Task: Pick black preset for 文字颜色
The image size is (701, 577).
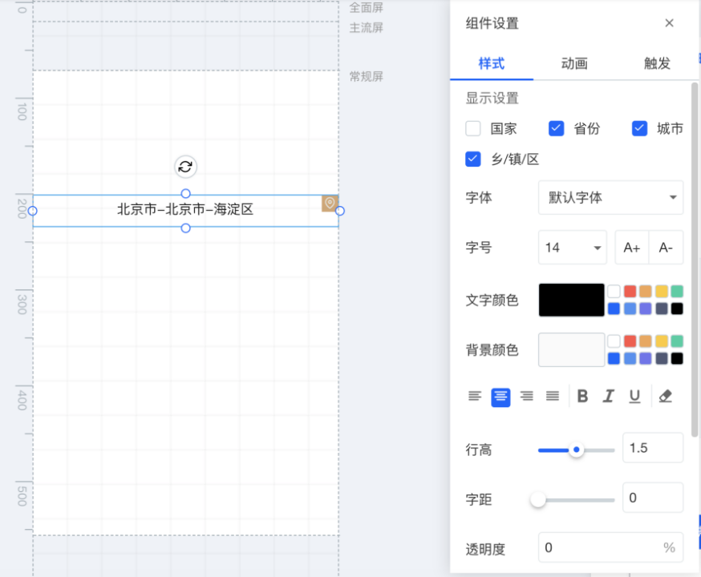Action: (677, 309)
